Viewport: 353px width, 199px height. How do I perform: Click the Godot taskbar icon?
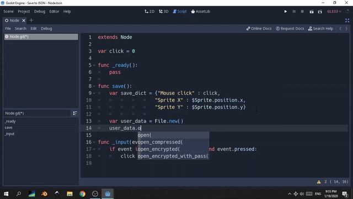108,194
